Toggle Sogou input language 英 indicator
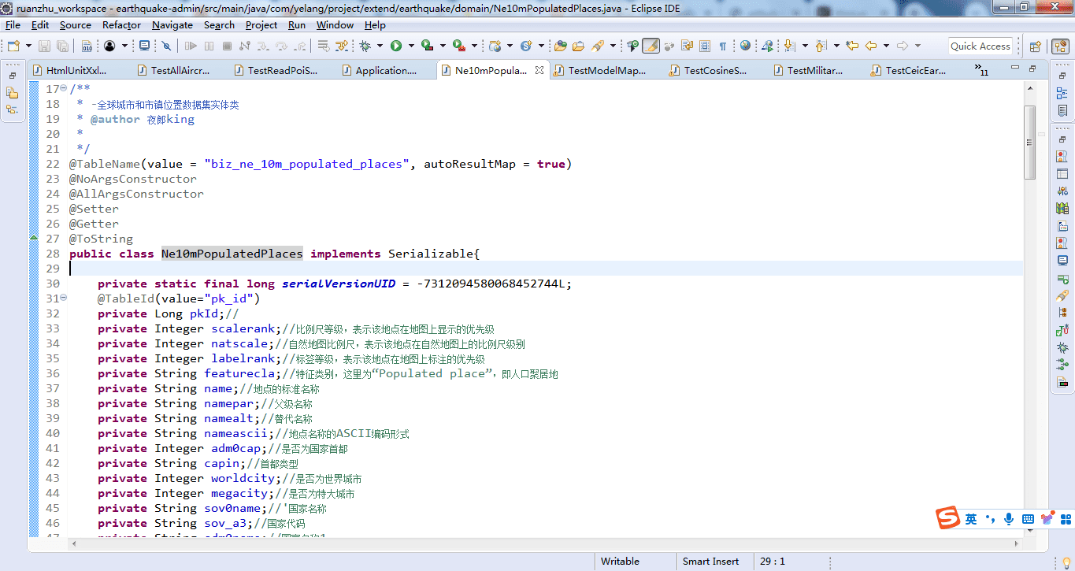1075x571 pixels. (x=971, y=519)
